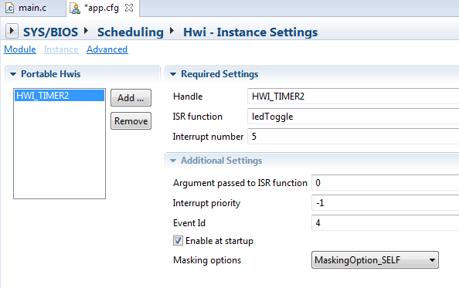Switch to the main.c tab
The image size is (459, 288).
tap(32, 8)
